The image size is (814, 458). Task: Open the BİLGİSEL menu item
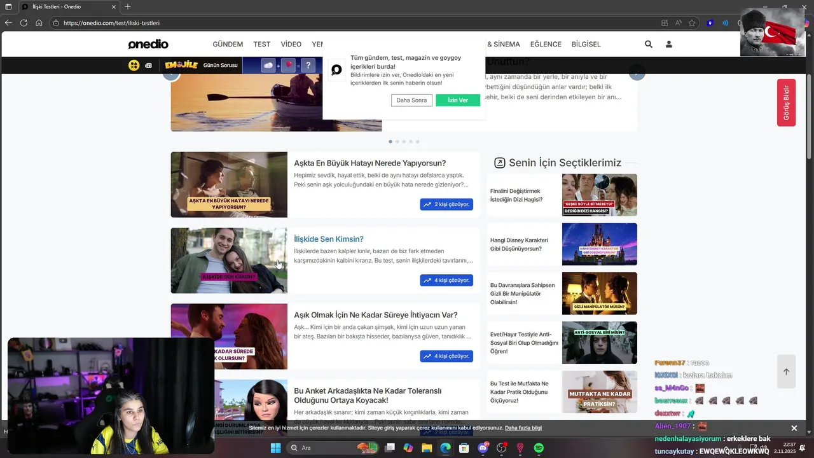point(586,45)
